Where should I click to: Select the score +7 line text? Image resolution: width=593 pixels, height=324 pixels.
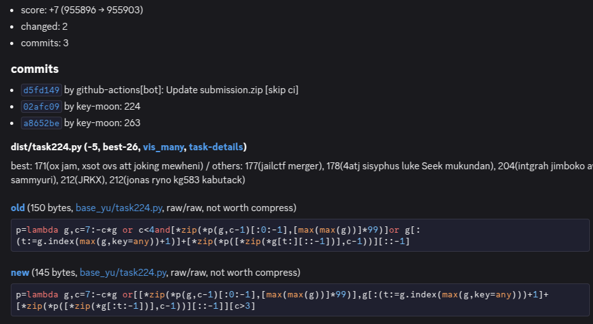coord(82,10)
